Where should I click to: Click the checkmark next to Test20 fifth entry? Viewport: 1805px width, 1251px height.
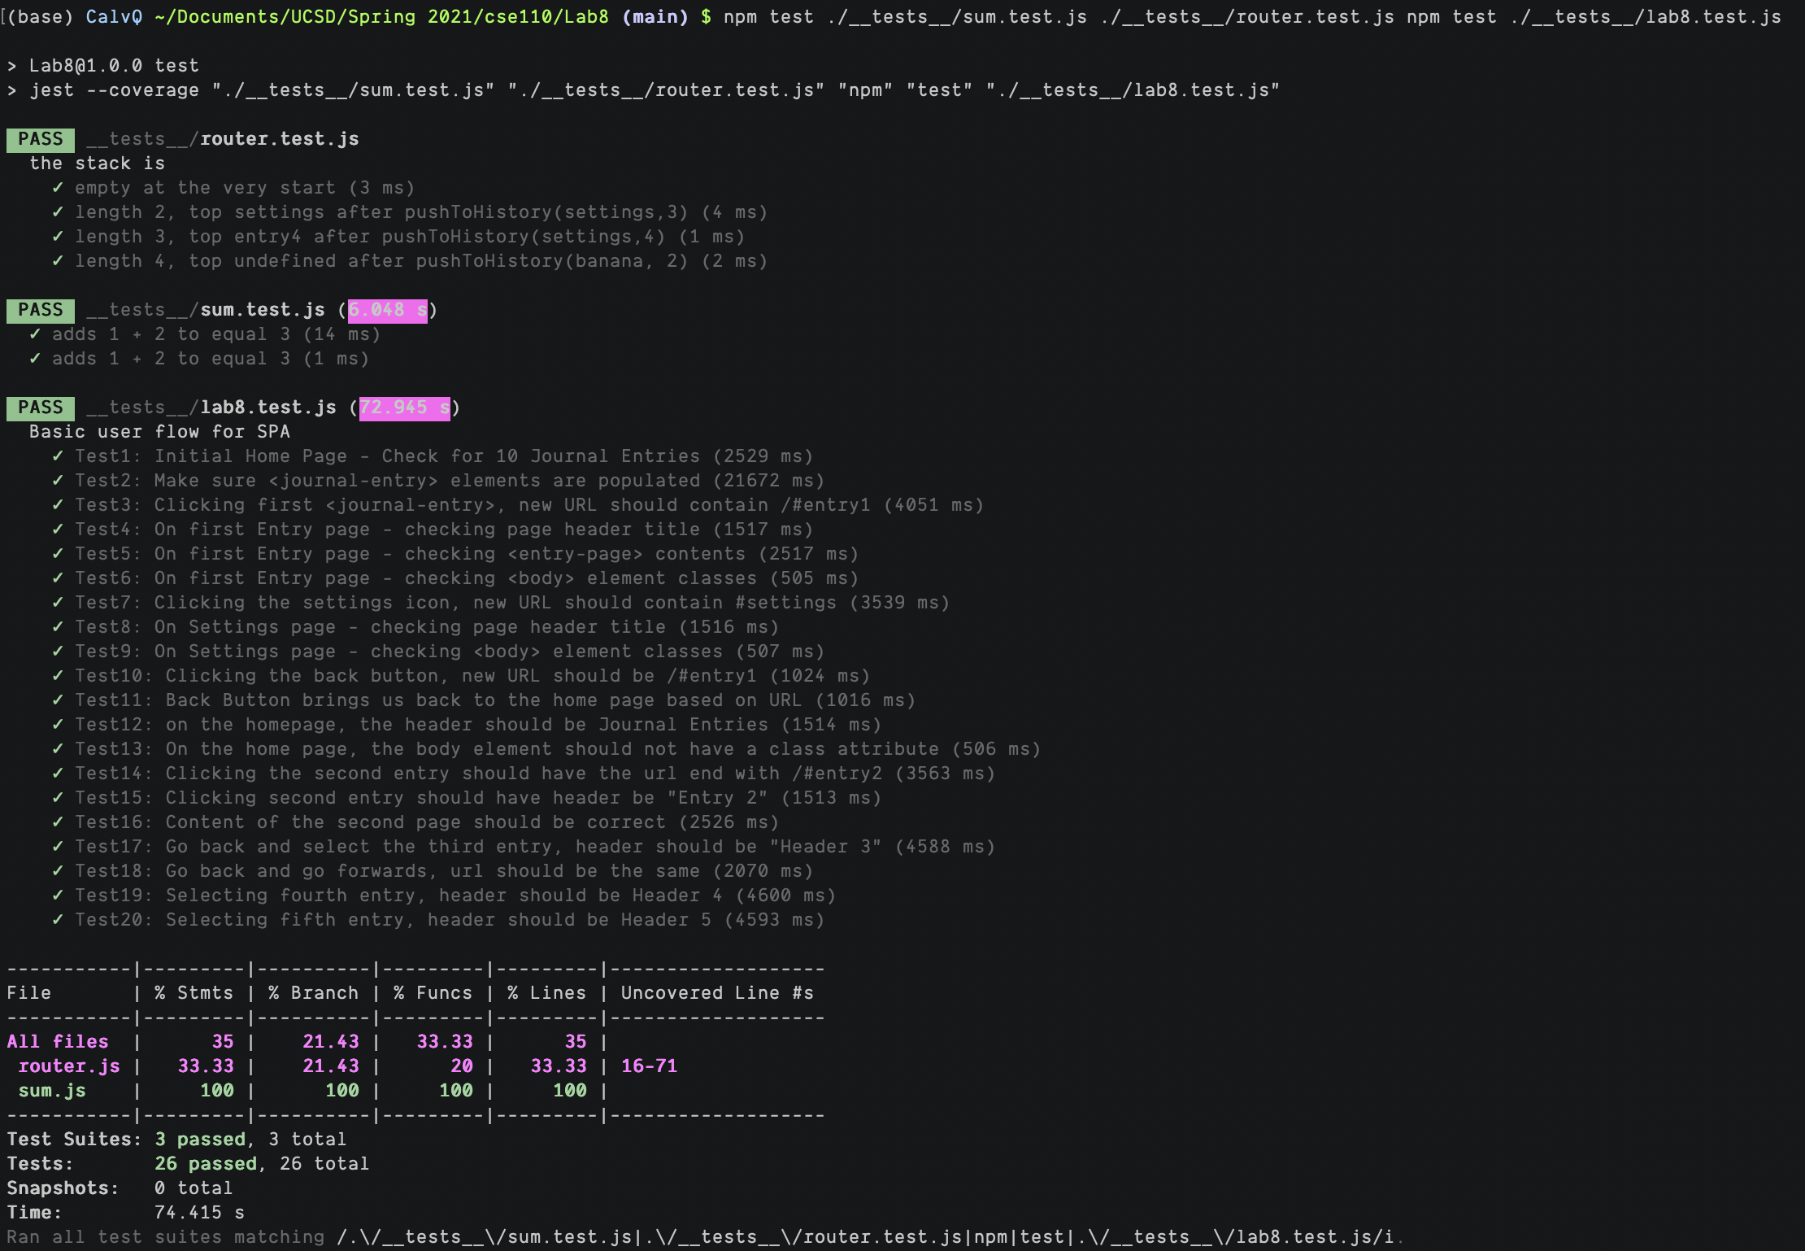click(58, 920)
